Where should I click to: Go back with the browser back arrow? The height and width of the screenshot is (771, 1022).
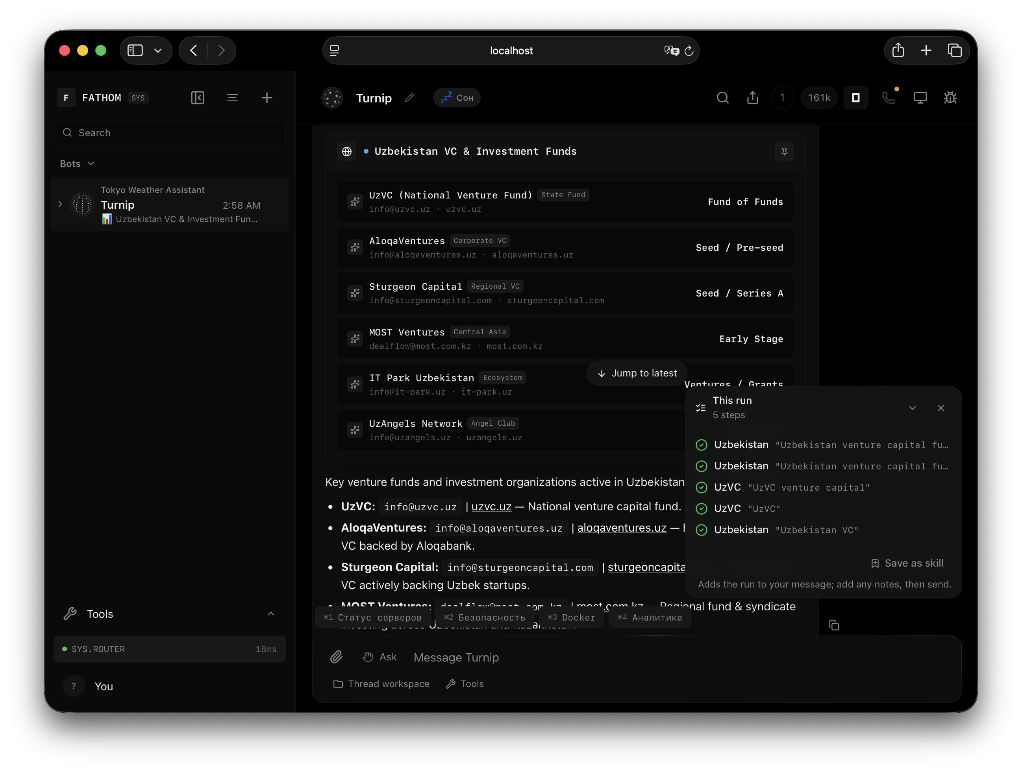pyautogui.click(x=194, y=50)
